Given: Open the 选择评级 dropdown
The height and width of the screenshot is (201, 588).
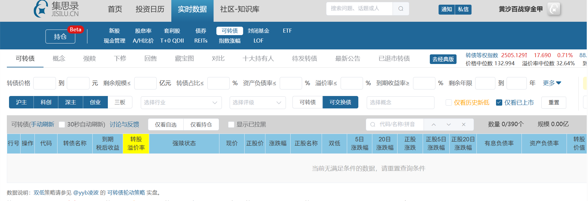Looking at the screenshot, I should [257, 103].
